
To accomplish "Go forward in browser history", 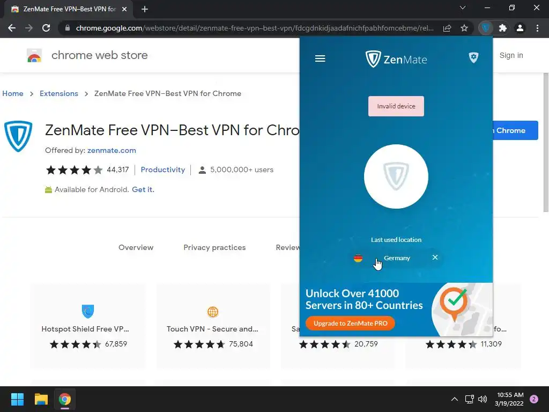I will point(29,28).
